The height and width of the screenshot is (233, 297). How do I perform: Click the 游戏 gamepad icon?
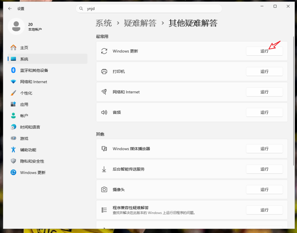pos(13,138)
